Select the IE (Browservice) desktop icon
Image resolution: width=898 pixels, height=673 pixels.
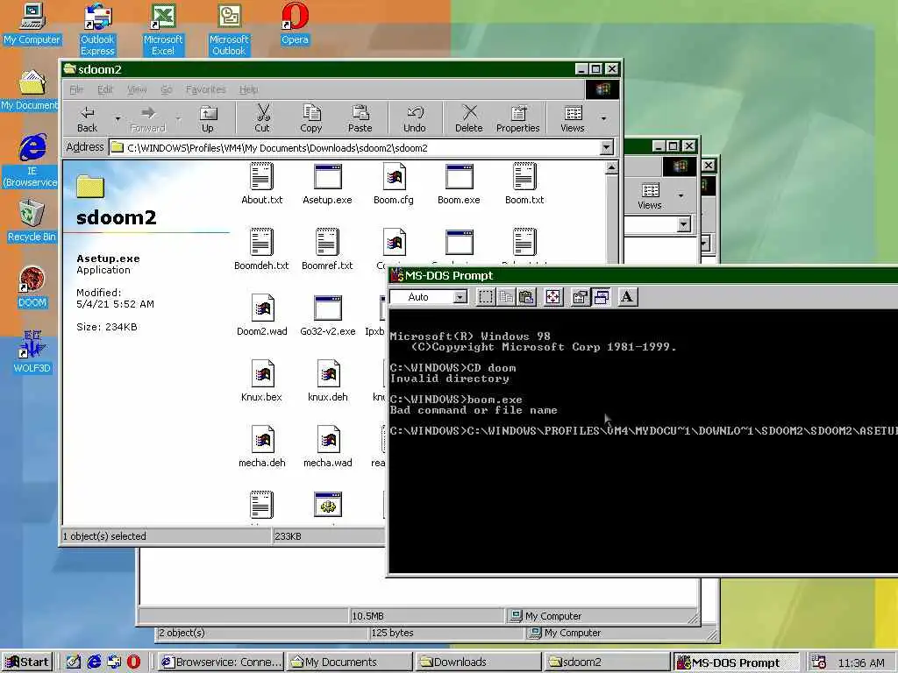pyautogui.click(x=31, y=160)
